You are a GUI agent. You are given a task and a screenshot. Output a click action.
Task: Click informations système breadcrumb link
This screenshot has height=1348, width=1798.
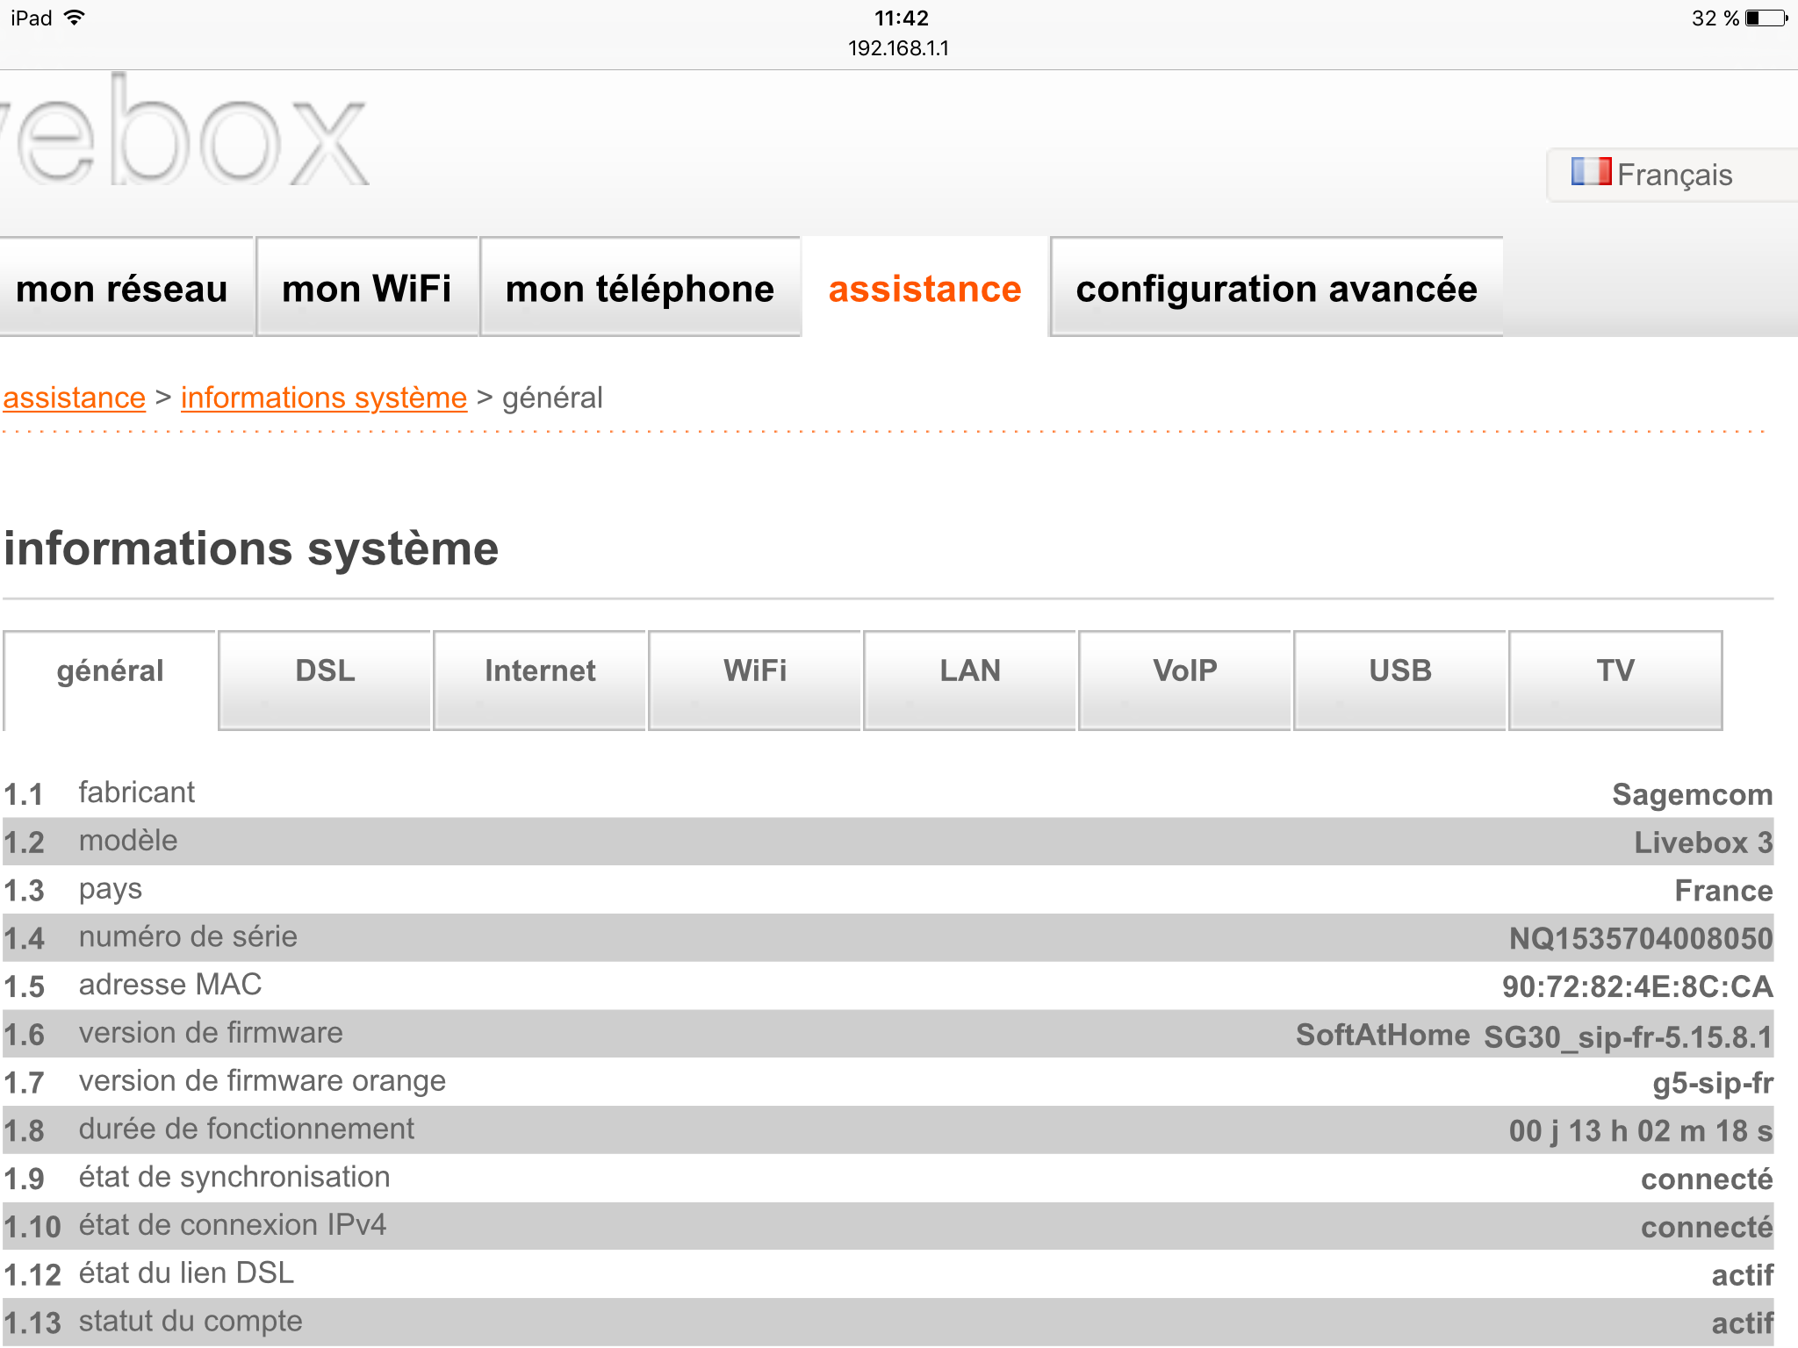click(x=324, y=398)
